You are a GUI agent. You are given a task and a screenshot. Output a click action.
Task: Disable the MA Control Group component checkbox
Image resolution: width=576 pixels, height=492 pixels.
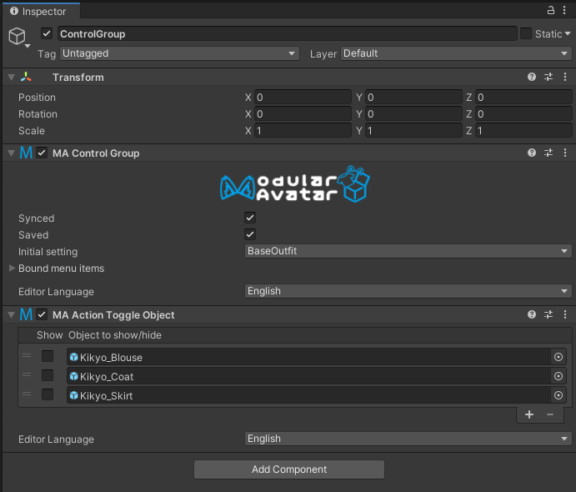[42, 153]
